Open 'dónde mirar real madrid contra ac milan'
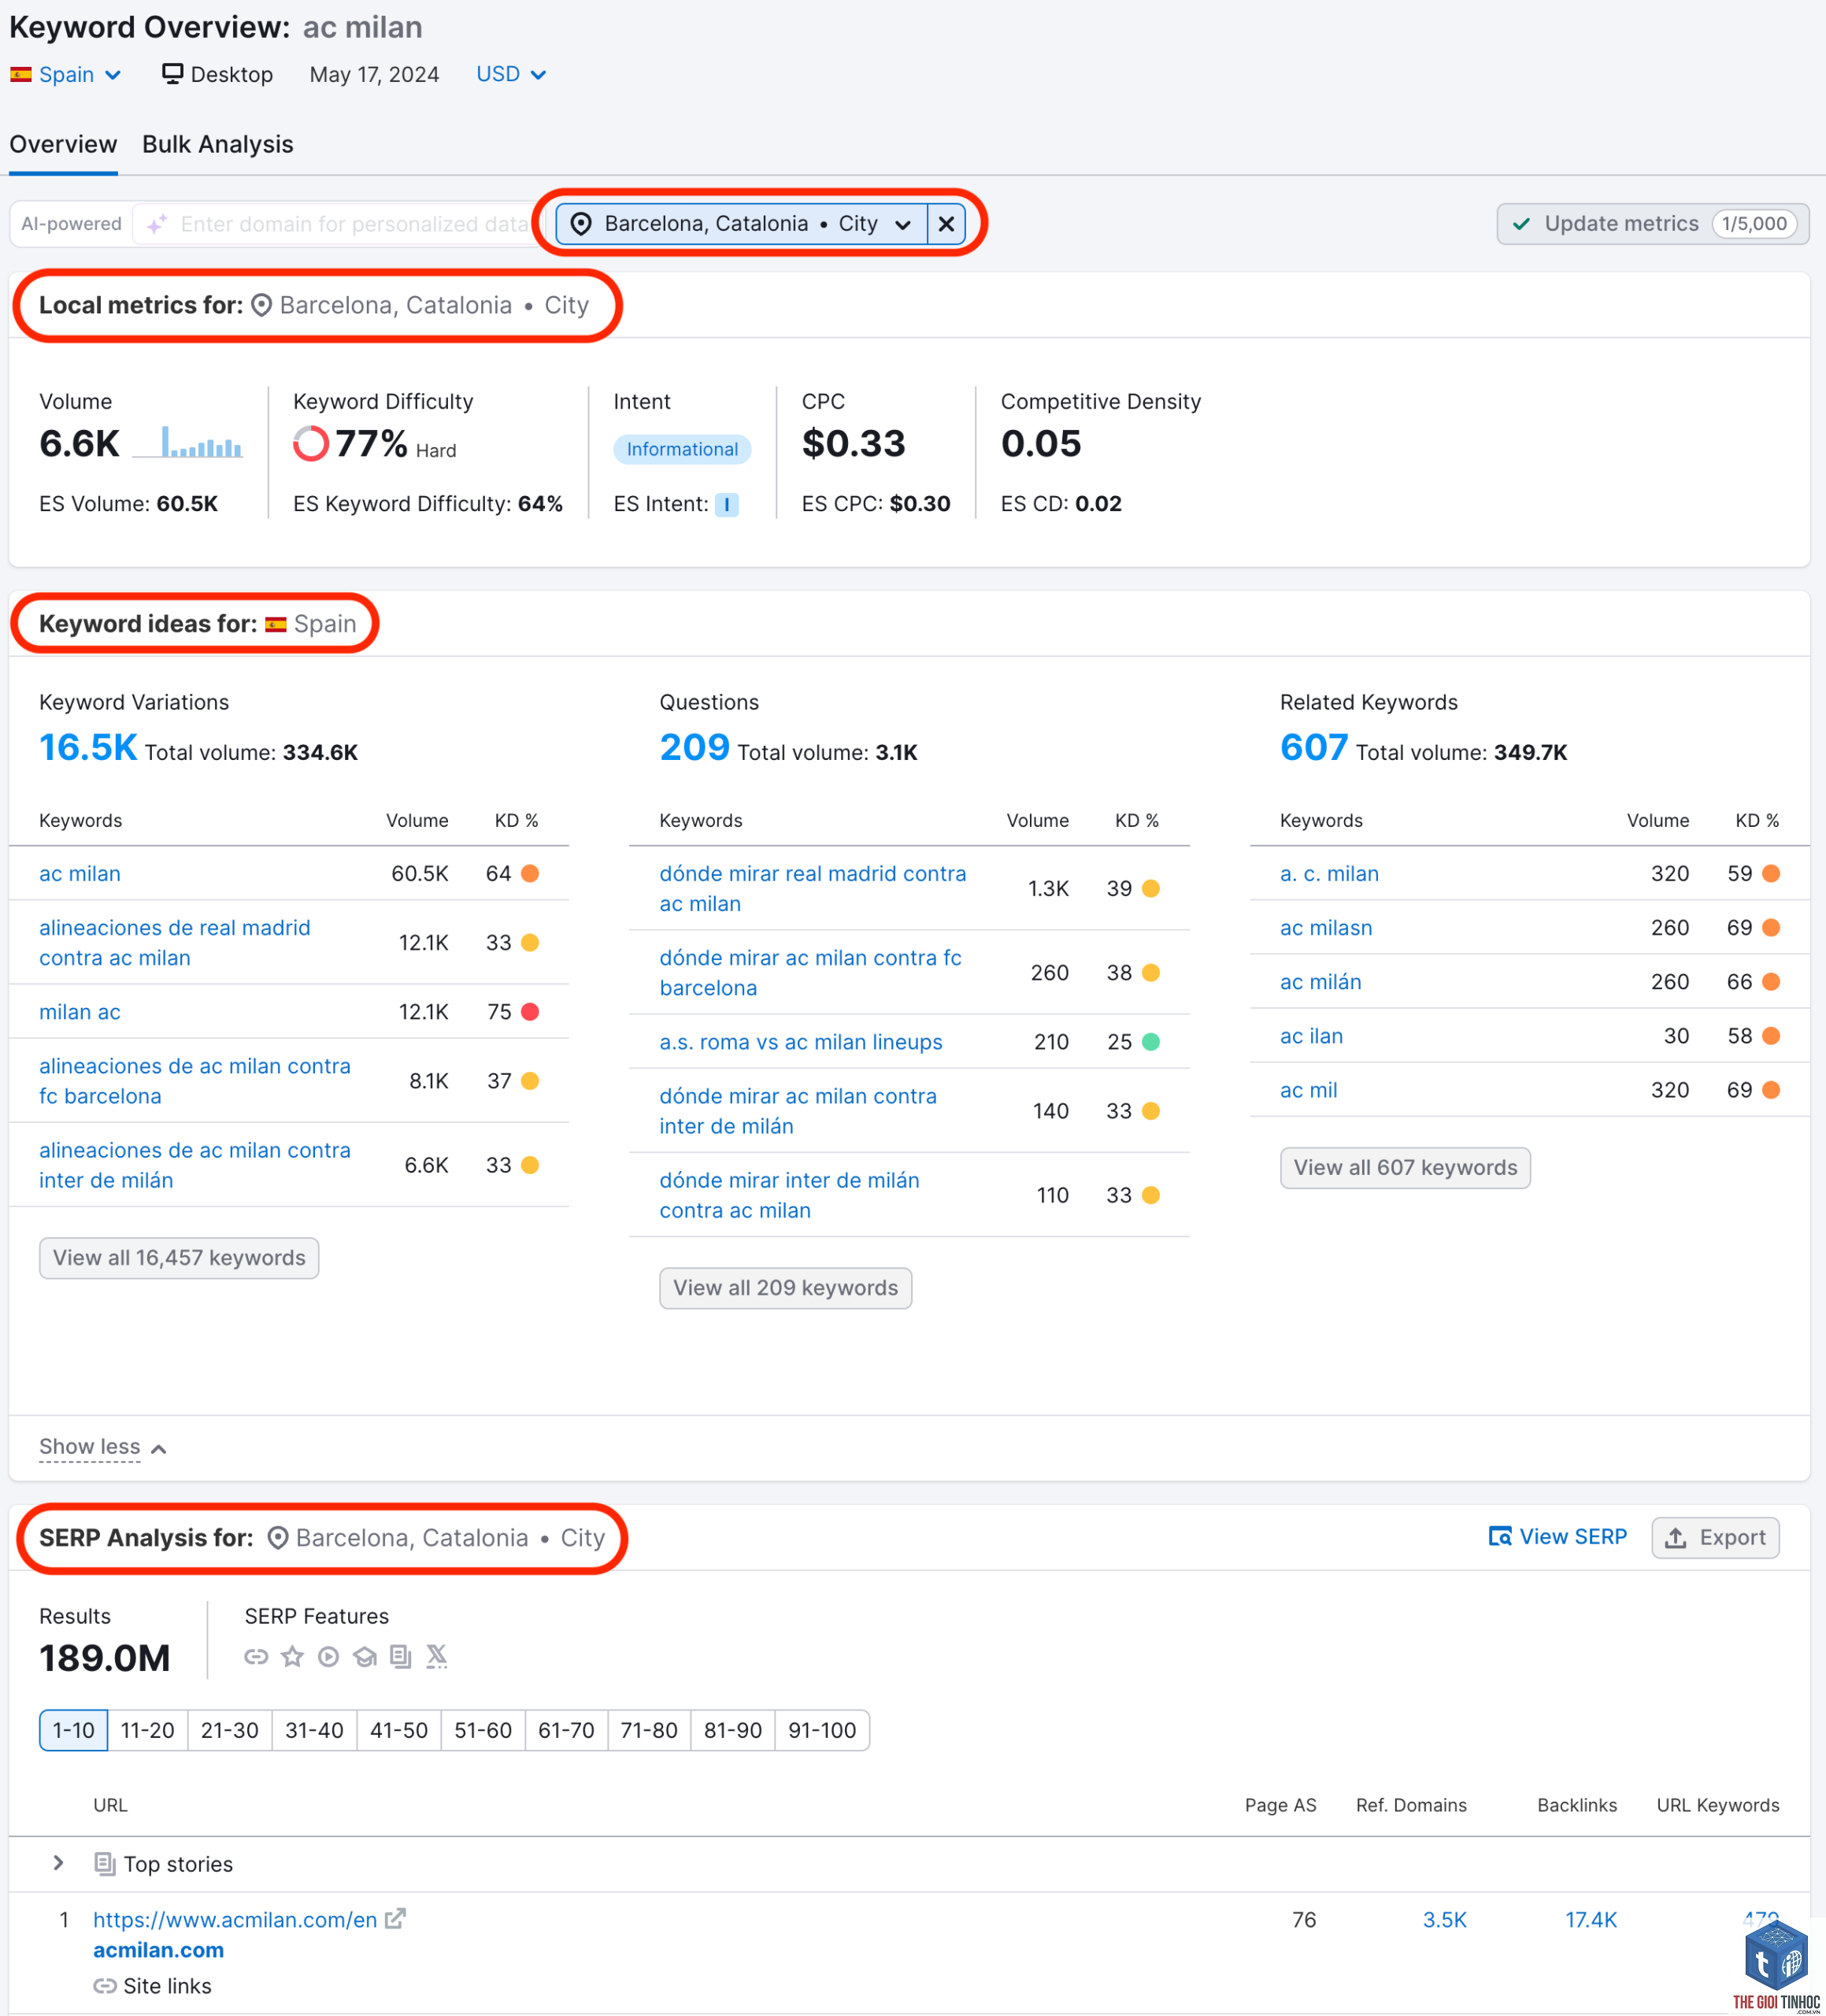 (x=813, y=889)
